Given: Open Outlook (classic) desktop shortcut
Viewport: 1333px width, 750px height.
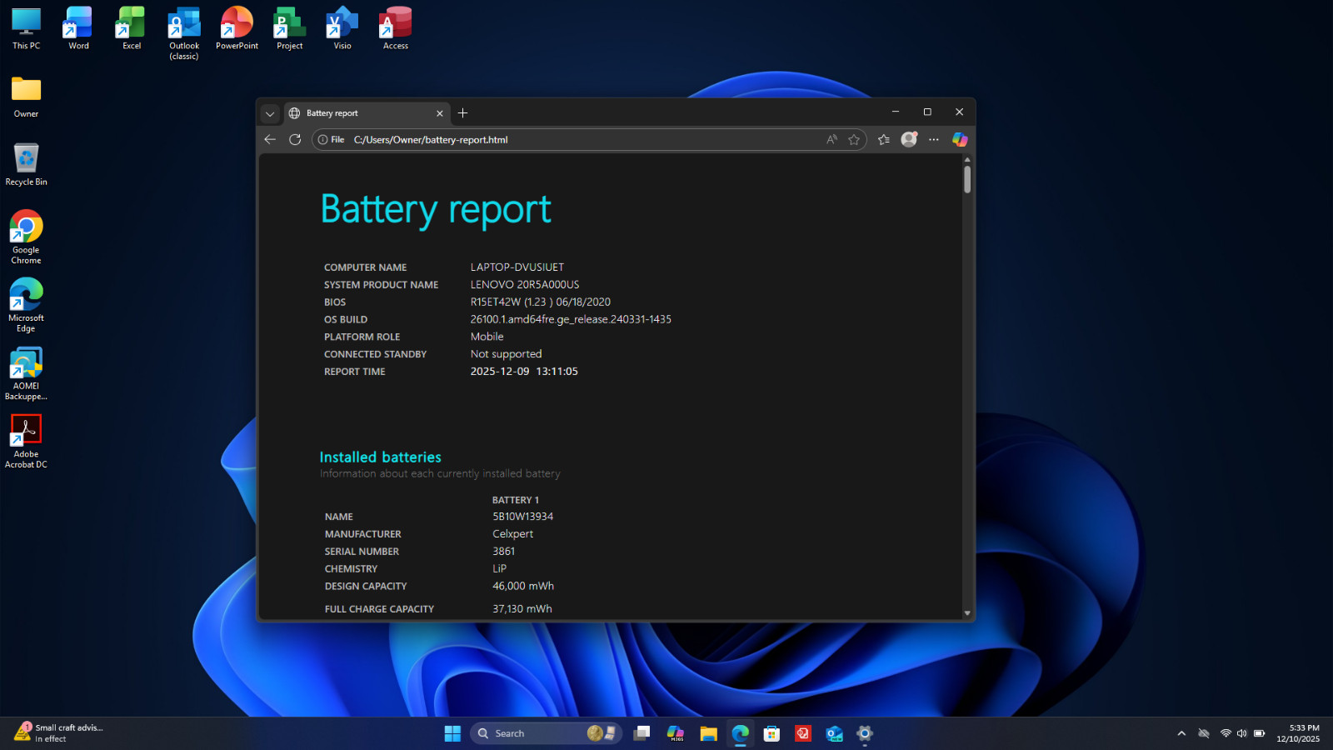Looking at the screenshot, I should [x=184, y=33].
